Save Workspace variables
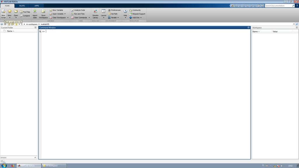The image size is (299, 168). [x=43, y=14]
